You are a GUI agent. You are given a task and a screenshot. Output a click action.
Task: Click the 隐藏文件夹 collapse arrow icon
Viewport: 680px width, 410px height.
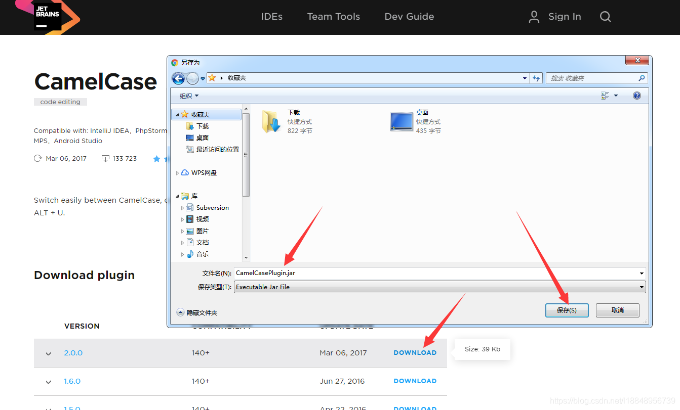tap(180, 312)
